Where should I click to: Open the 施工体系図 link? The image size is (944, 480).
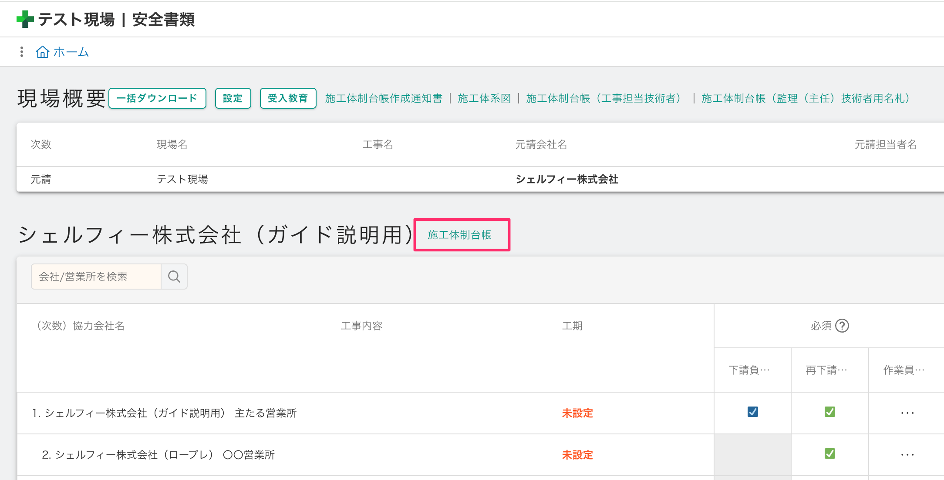(484, 98)
